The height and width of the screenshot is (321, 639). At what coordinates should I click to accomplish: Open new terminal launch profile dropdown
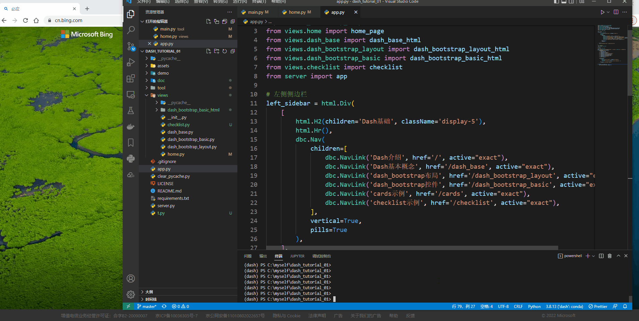tap(594, 256)
